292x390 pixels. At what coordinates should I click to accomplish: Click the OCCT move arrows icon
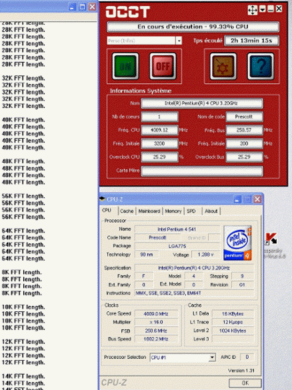[x=253, y=10]
